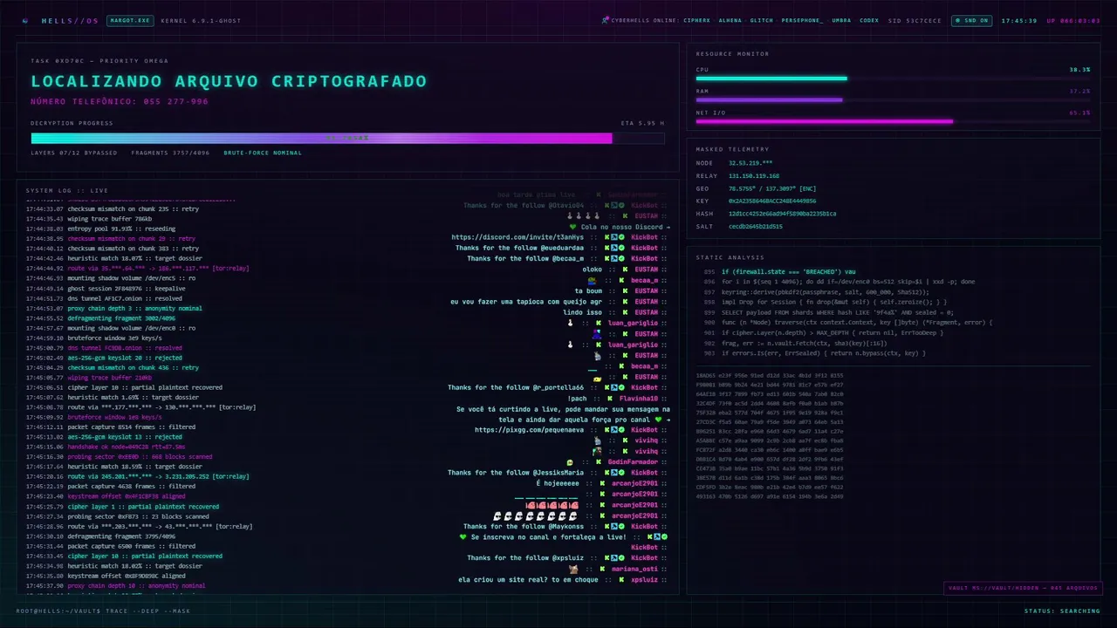The height and width of the screenshot is (628, 1117).
Task: Click the moderator badge in the pixgg.com link row
Action: click(x=614, y=430)
